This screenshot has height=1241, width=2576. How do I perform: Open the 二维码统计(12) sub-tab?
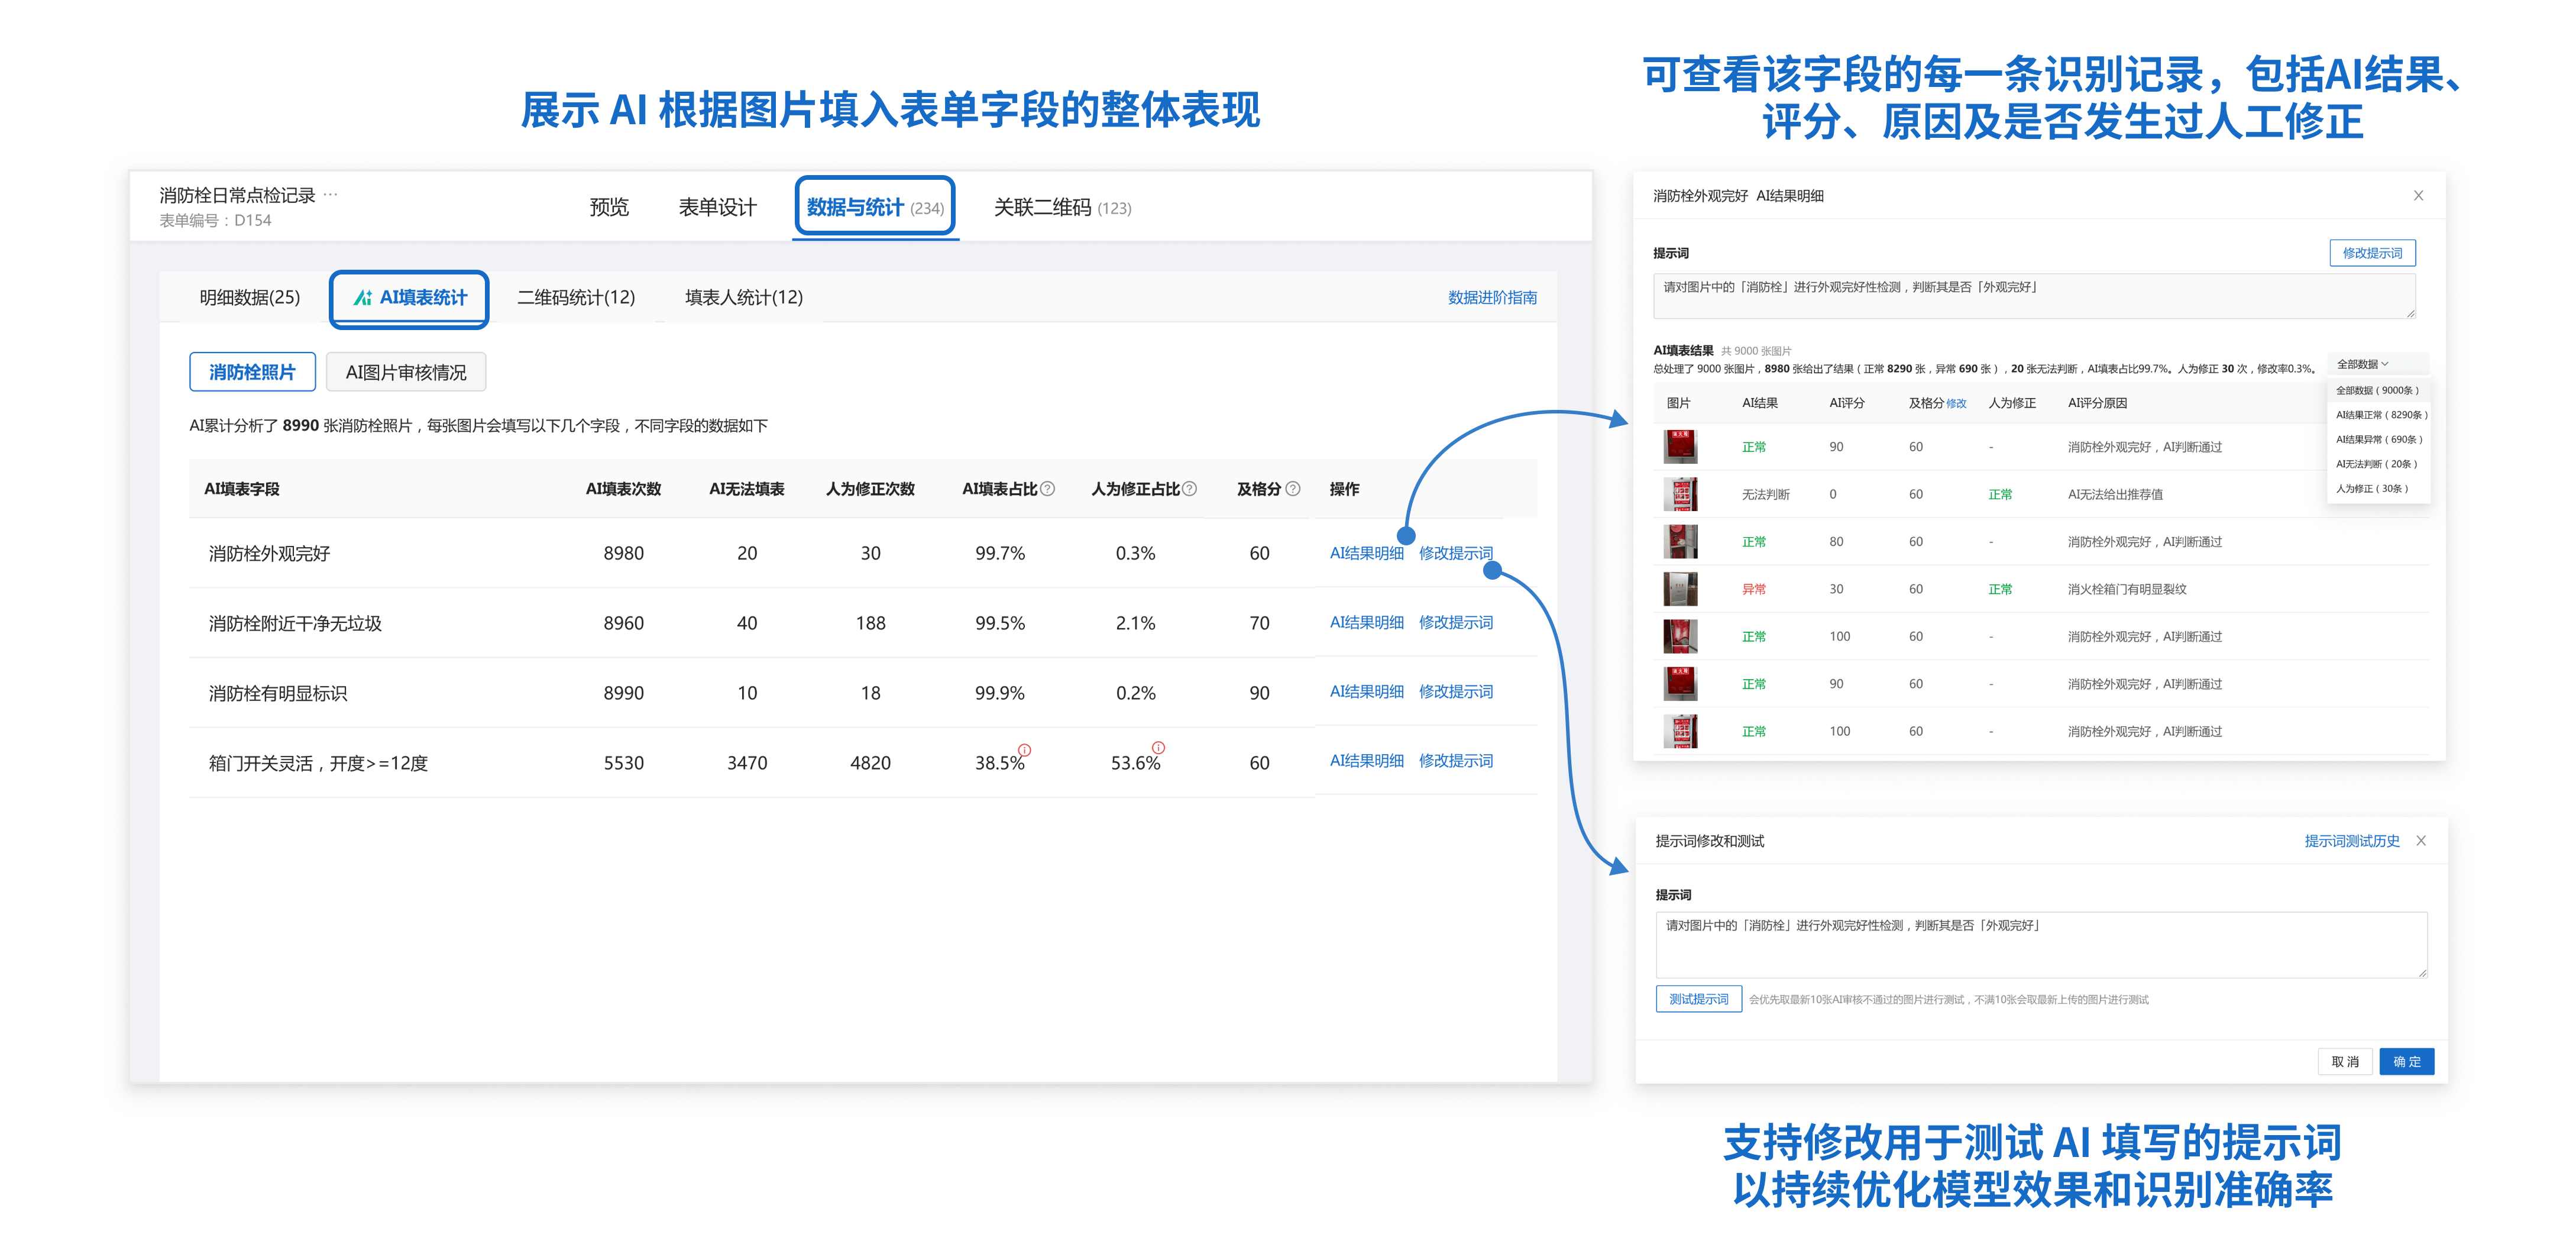pos(575,297)
